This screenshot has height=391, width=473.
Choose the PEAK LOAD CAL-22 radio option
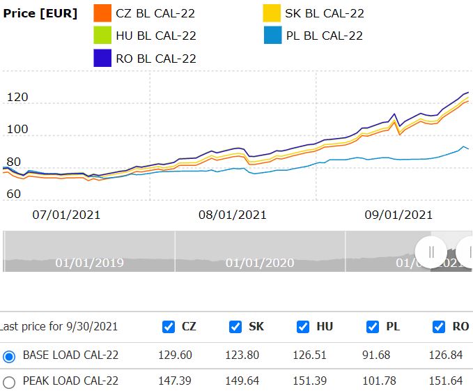[9, 382]
